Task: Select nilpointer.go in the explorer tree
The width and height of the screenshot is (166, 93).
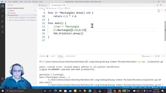Action: point(13,15)
